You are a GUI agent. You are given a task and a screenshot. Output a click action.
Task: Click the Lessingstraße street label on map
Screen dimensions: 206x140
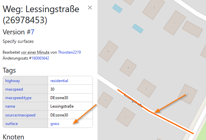click(x=133, y=100)
